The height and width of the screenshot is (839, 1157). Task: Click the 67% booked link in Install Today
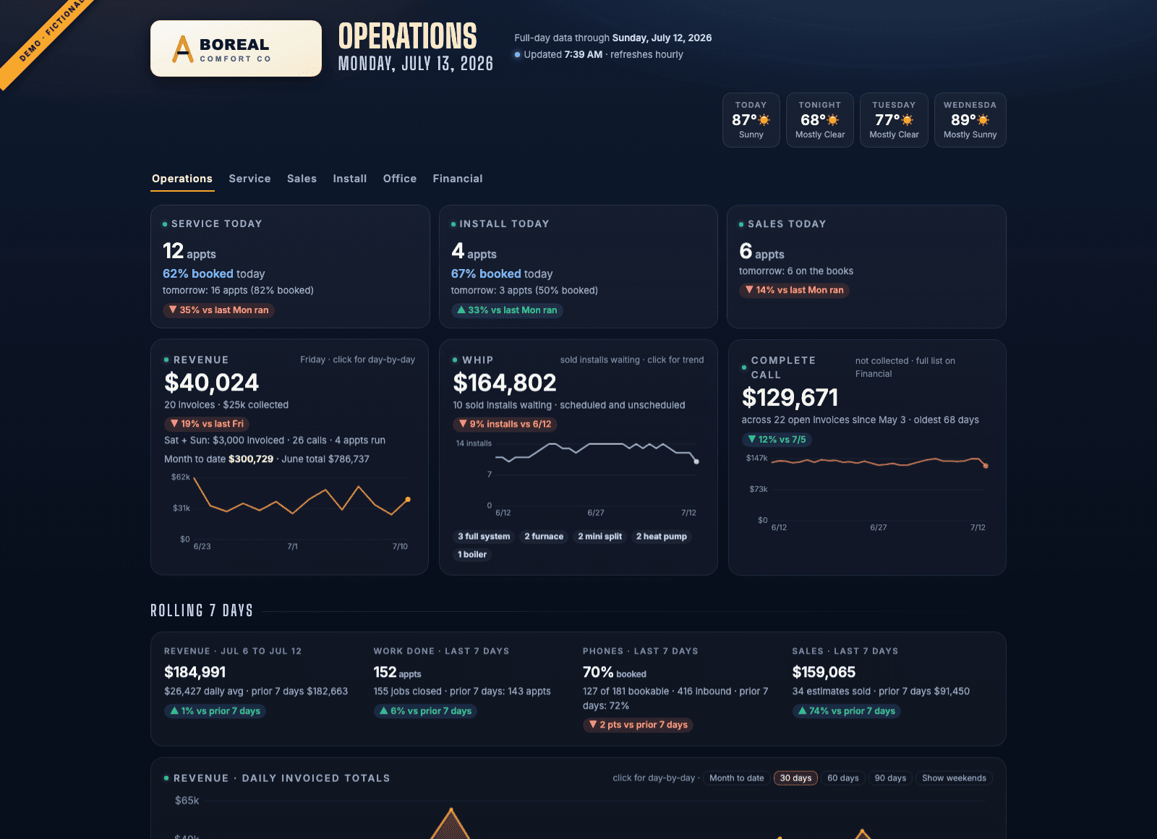coord(486,274)
